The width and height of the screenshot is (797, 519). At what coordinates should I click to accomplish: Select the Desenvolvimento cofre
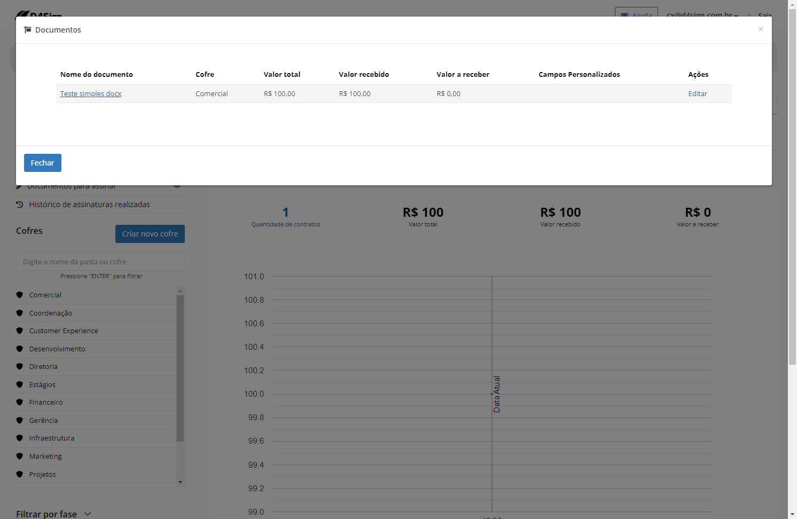57,349
